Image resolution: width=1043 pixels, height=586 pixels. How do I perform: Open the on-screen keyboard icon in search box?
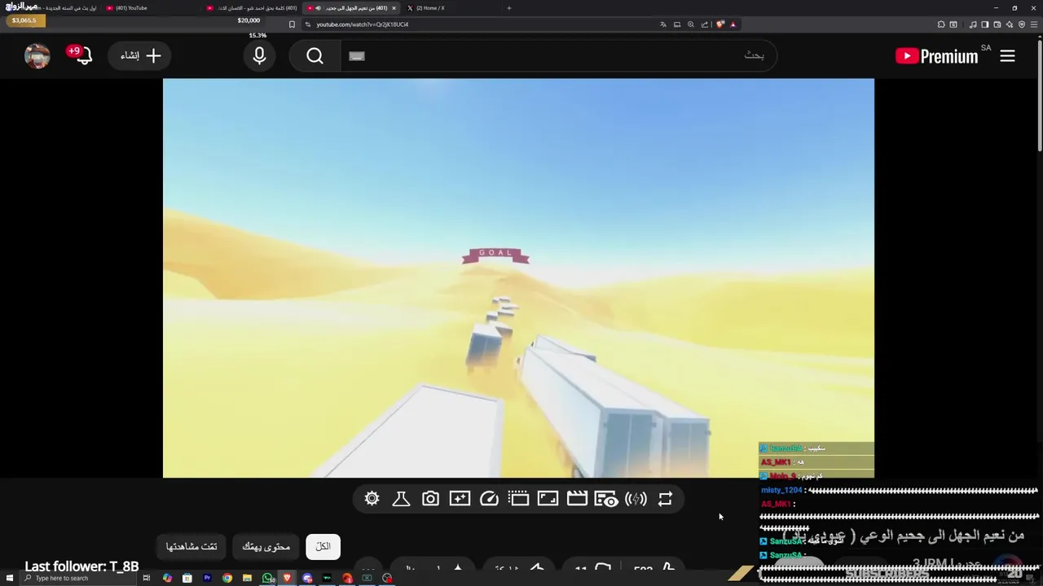coord(356,55)
